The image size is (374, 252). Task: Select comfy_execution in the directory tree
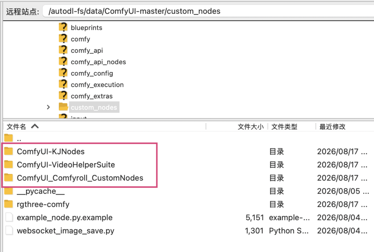click(x=97, y=85)
